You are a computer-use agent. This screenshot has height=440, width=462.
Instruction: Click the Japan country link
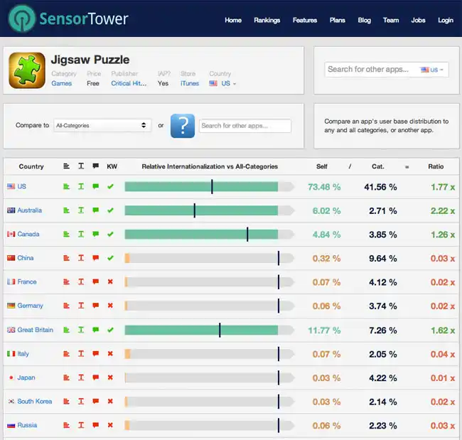coord(26,377)
